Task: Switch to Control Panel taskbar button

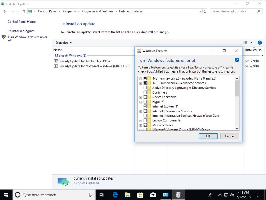Action: pos(166,195)
